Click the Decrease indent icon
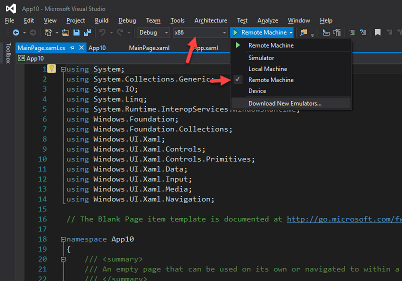Image resolution: width=402 pixels, height=281 pixels. (352, 32)
